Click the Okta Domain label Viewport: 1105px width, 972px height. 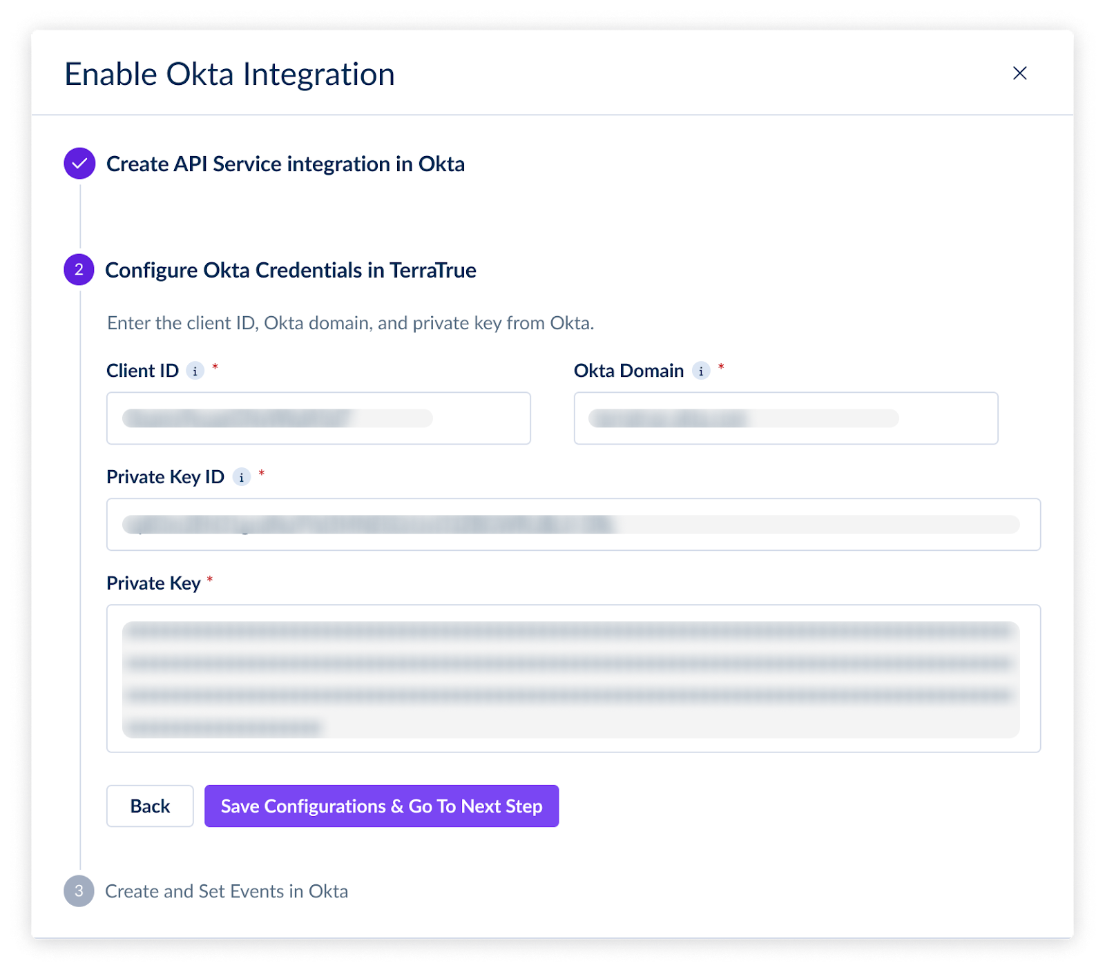628,371
